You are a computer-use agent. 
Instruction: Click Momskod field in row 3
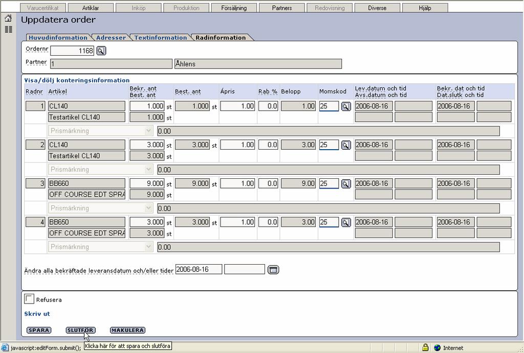329,183
